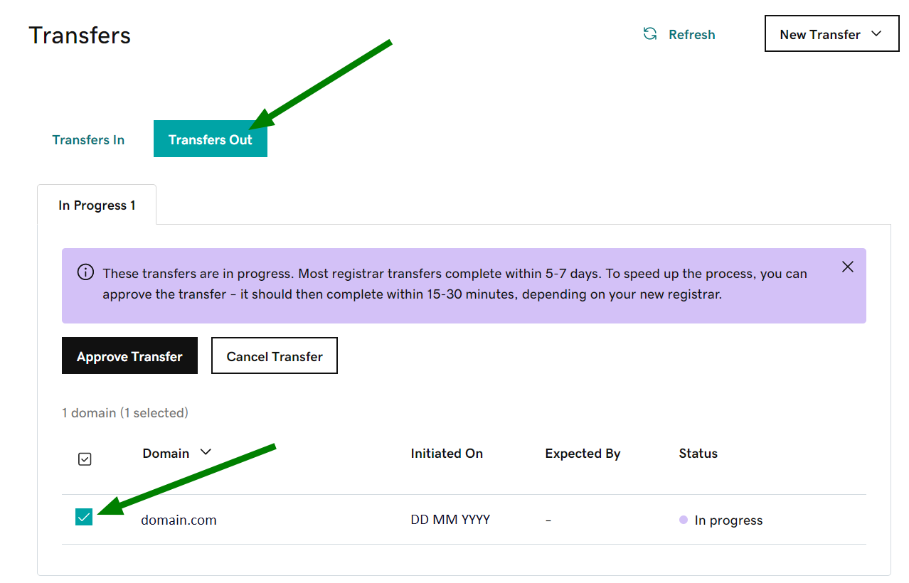The image size is (909, 583).
Task: Click the Cancel Transfer button
Action: (x=275, y=356)
